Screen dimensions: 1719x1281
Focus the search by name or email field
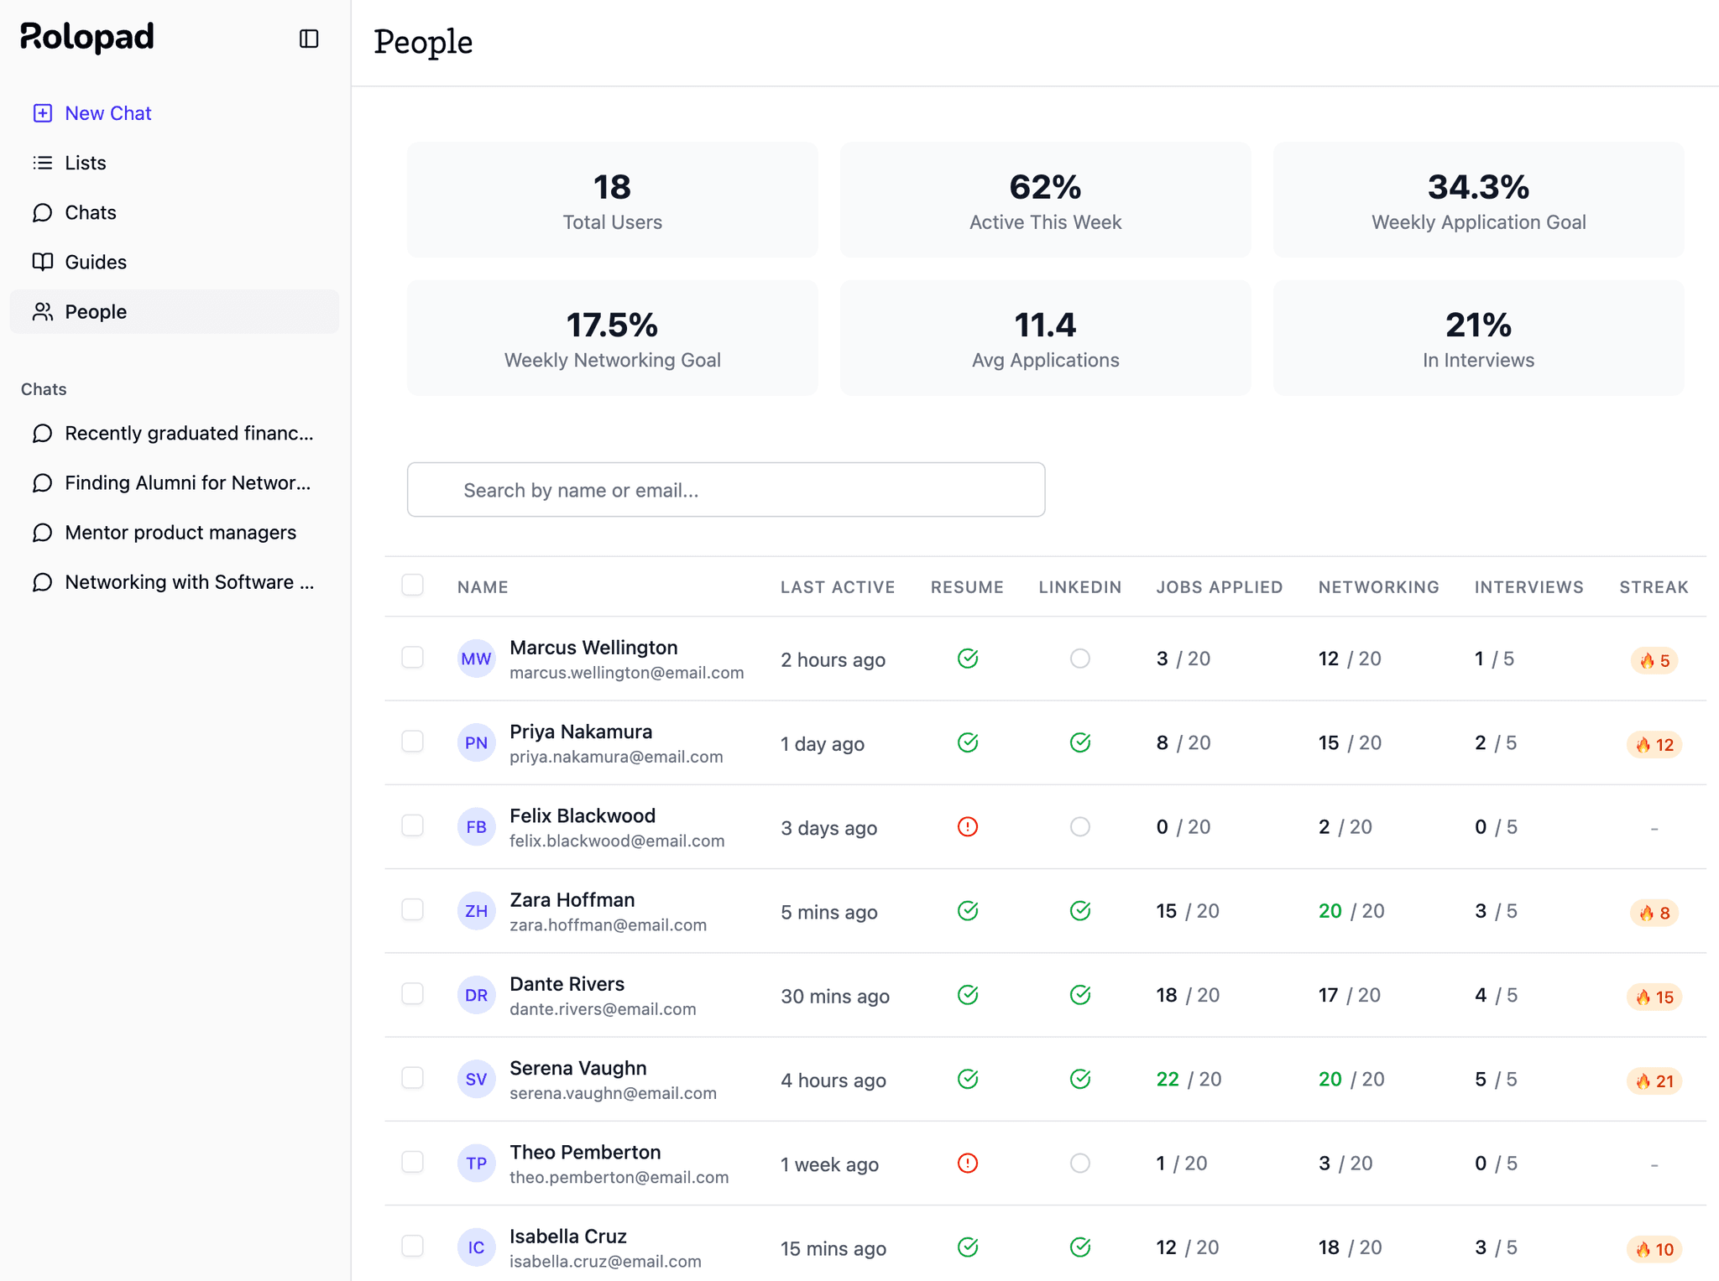pos(725,490)
